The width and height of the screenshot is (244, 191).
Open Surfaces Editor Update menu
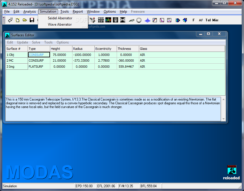pos(23,42)
